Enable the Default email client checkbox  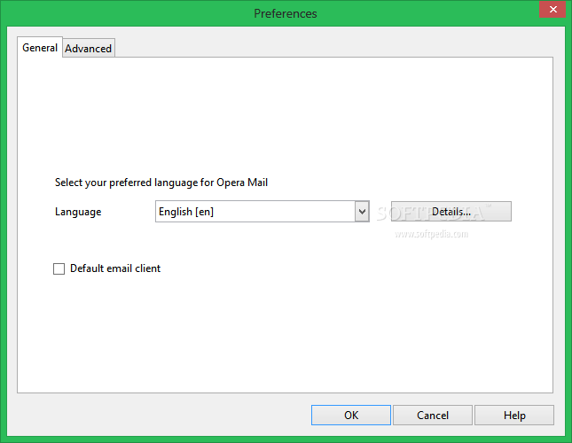[x=59, y=268]
